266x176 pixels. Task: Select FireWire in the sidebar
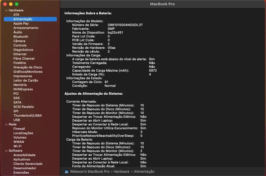click(20, 63)
